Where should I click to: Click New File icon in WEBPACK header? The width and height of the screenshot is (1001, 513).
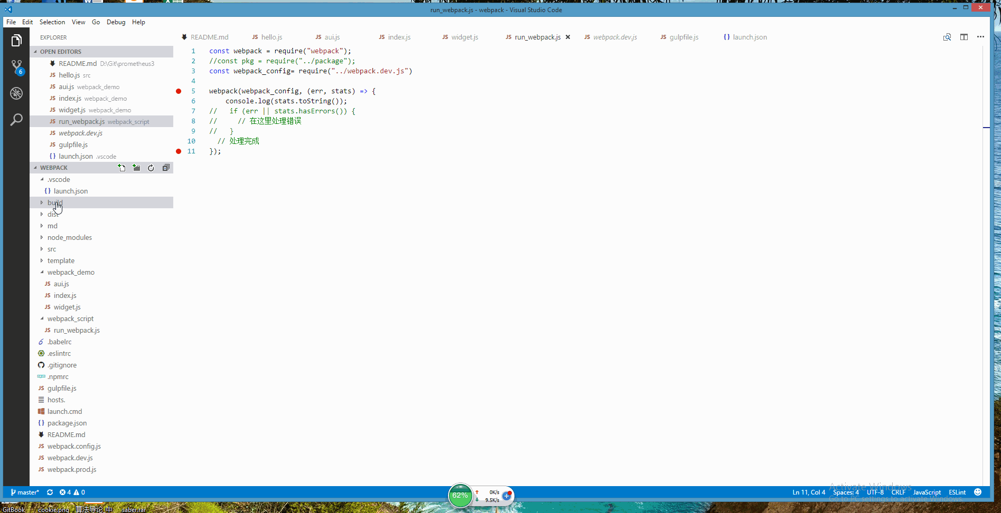(x=121, y=168)
